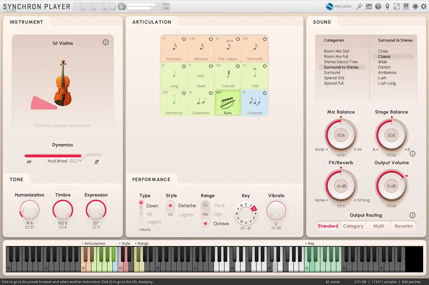The image size is (429, 285).
Task: Choose the Lush Long preset
Action: [387, 83]
